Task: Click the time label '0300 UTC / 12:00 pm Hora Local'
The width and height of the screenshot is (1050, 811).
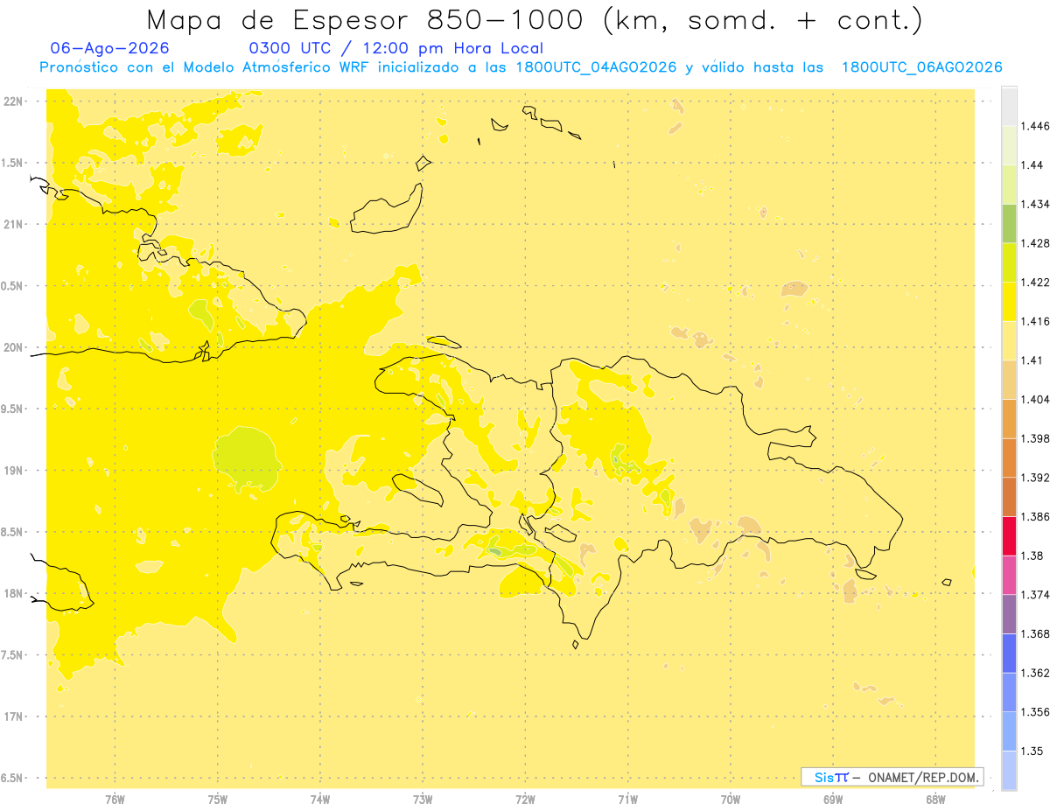Action: [396, 49]
